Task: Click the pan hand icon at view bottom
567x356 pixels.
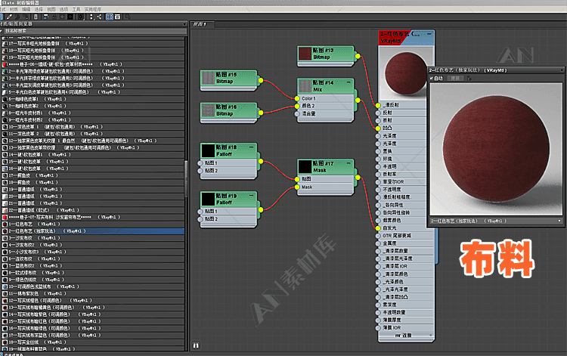Action: (196, 345)
